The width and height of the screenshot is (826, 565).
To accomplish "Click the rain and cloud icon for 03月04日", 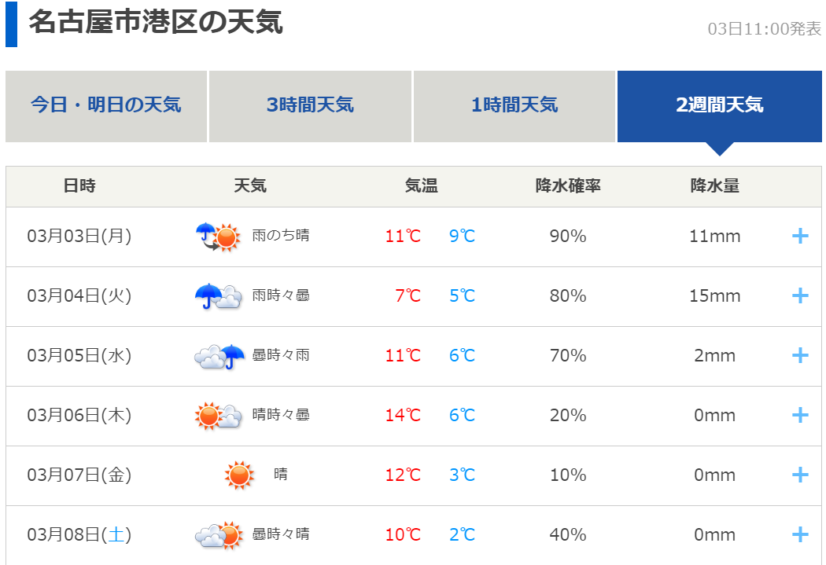I will pyautogui.click(x=217, y=295).
